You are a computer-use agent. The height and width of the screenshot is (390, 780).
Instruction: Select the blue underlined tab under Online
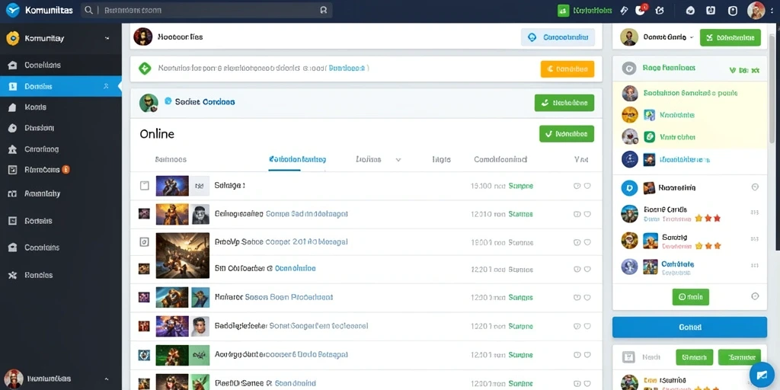[x=297, y=160]
